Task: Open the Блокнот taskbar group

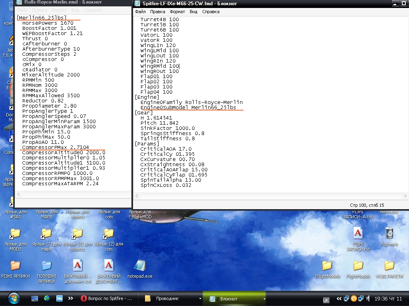Action: (234, 298)
